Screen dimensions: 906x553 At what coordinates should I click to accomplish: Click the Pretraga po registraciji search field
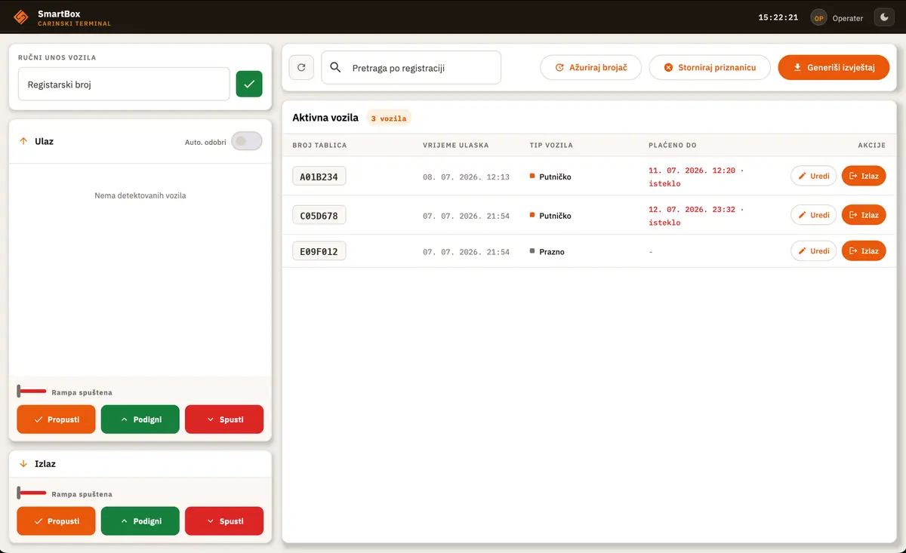[411, 67]
